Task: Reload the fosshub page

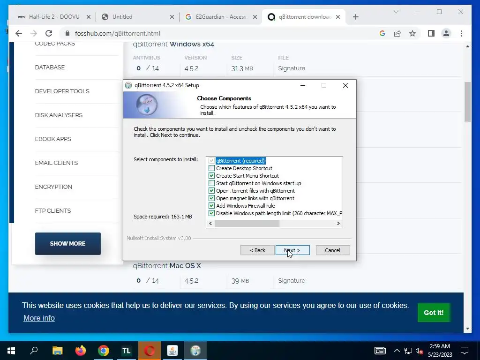Action: coord(49,33)
